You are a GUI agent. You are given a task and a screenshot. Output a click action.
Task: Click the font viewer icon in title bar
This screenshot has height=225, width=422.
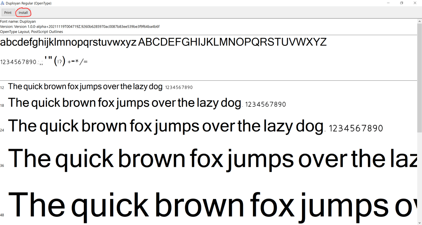(3, 3)
